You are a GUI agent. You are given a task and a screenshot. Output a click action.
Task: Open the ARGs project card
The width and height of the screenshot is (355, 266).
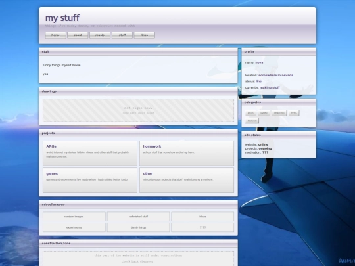click(90, 153)
